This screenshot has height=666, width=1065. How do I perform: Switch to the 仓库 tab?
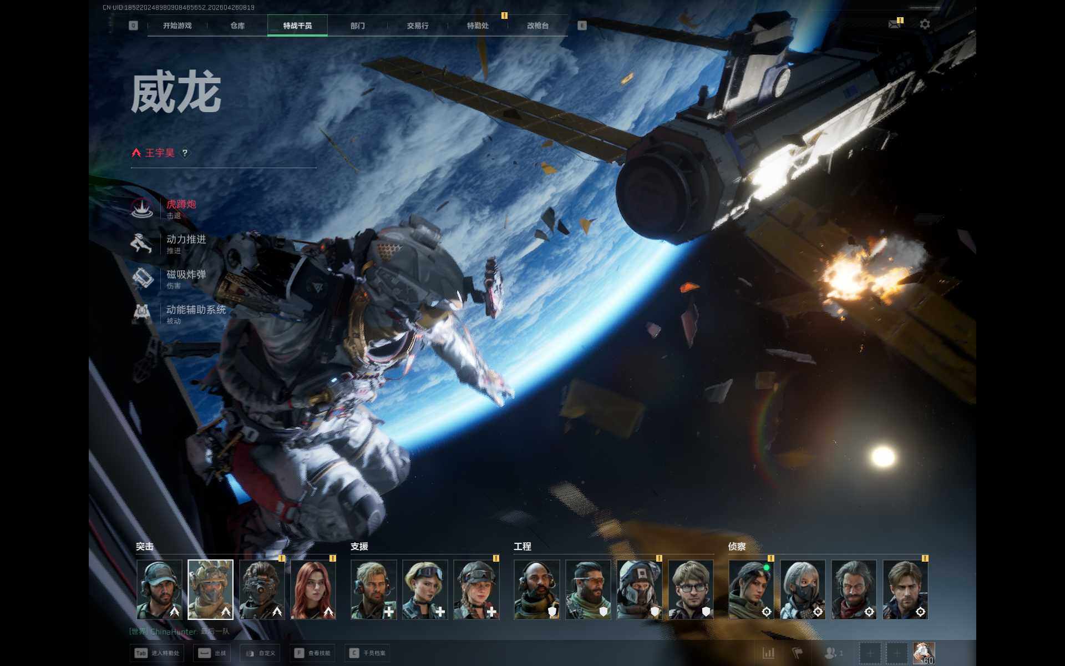click(237, 26)
